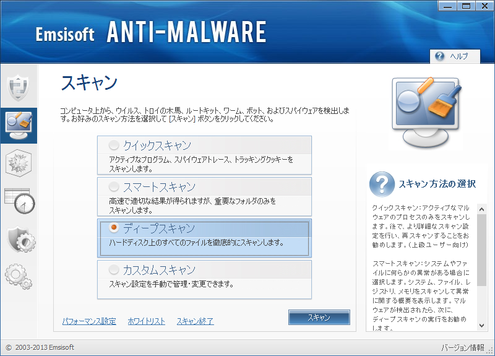Click the © 2003-2013 Emsisoft copyright text
Image resolution: width=495 pixels, height=356 pixels.
pos(40,347)
